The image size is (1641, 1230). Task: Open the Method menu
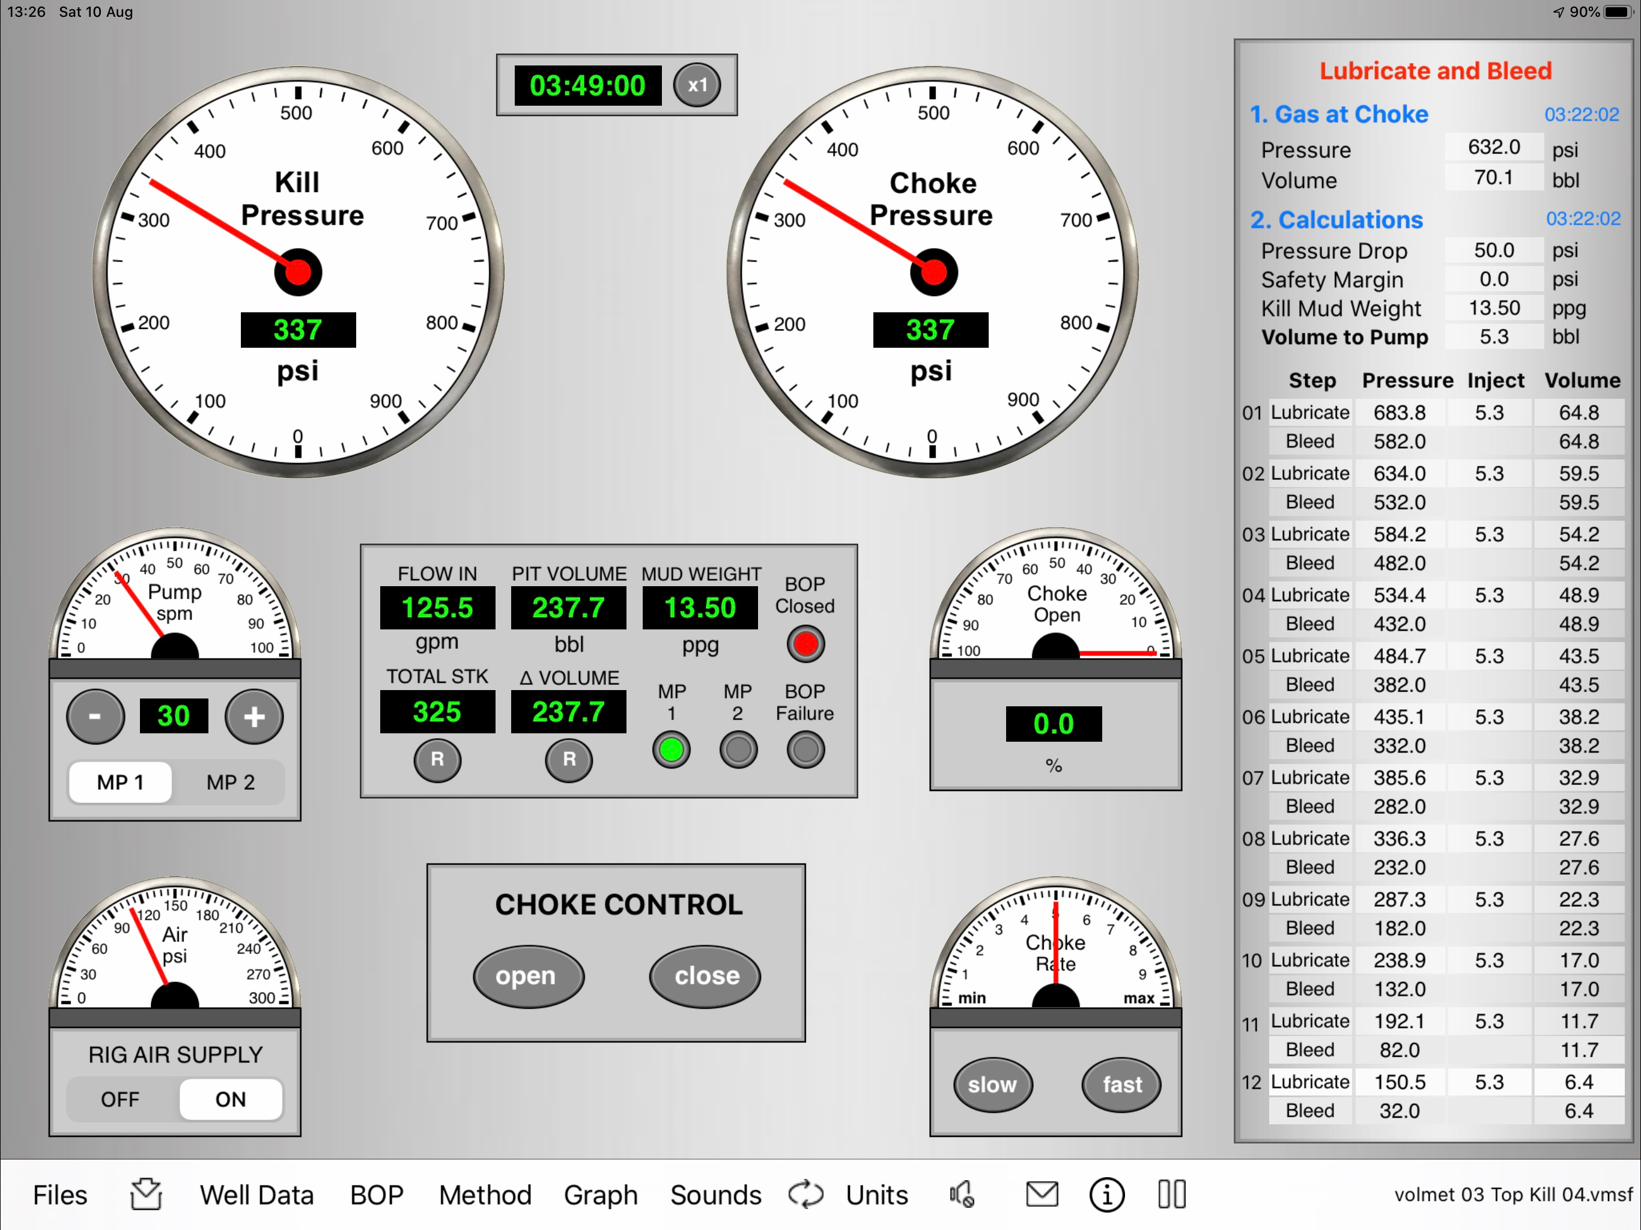click(x=485, y=1195)
